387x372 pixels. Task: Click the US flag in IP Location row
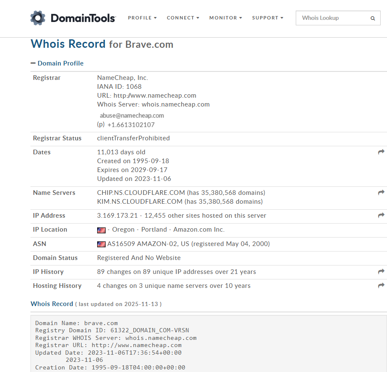point(101,230)
